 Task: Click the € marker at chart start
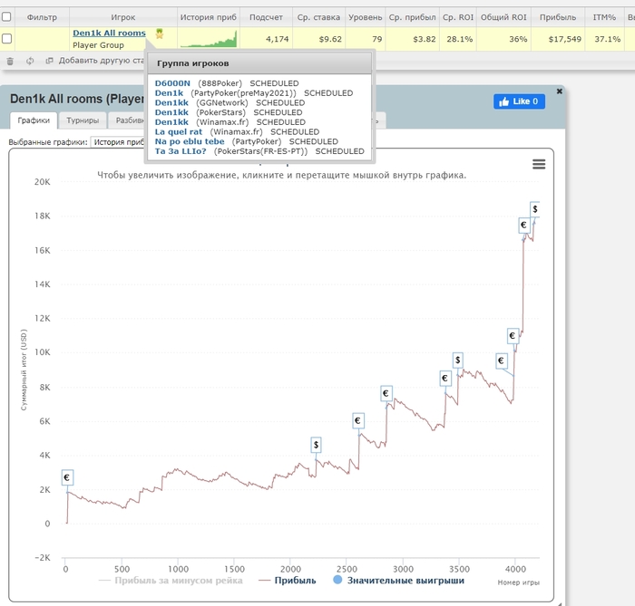coord(67,477)
